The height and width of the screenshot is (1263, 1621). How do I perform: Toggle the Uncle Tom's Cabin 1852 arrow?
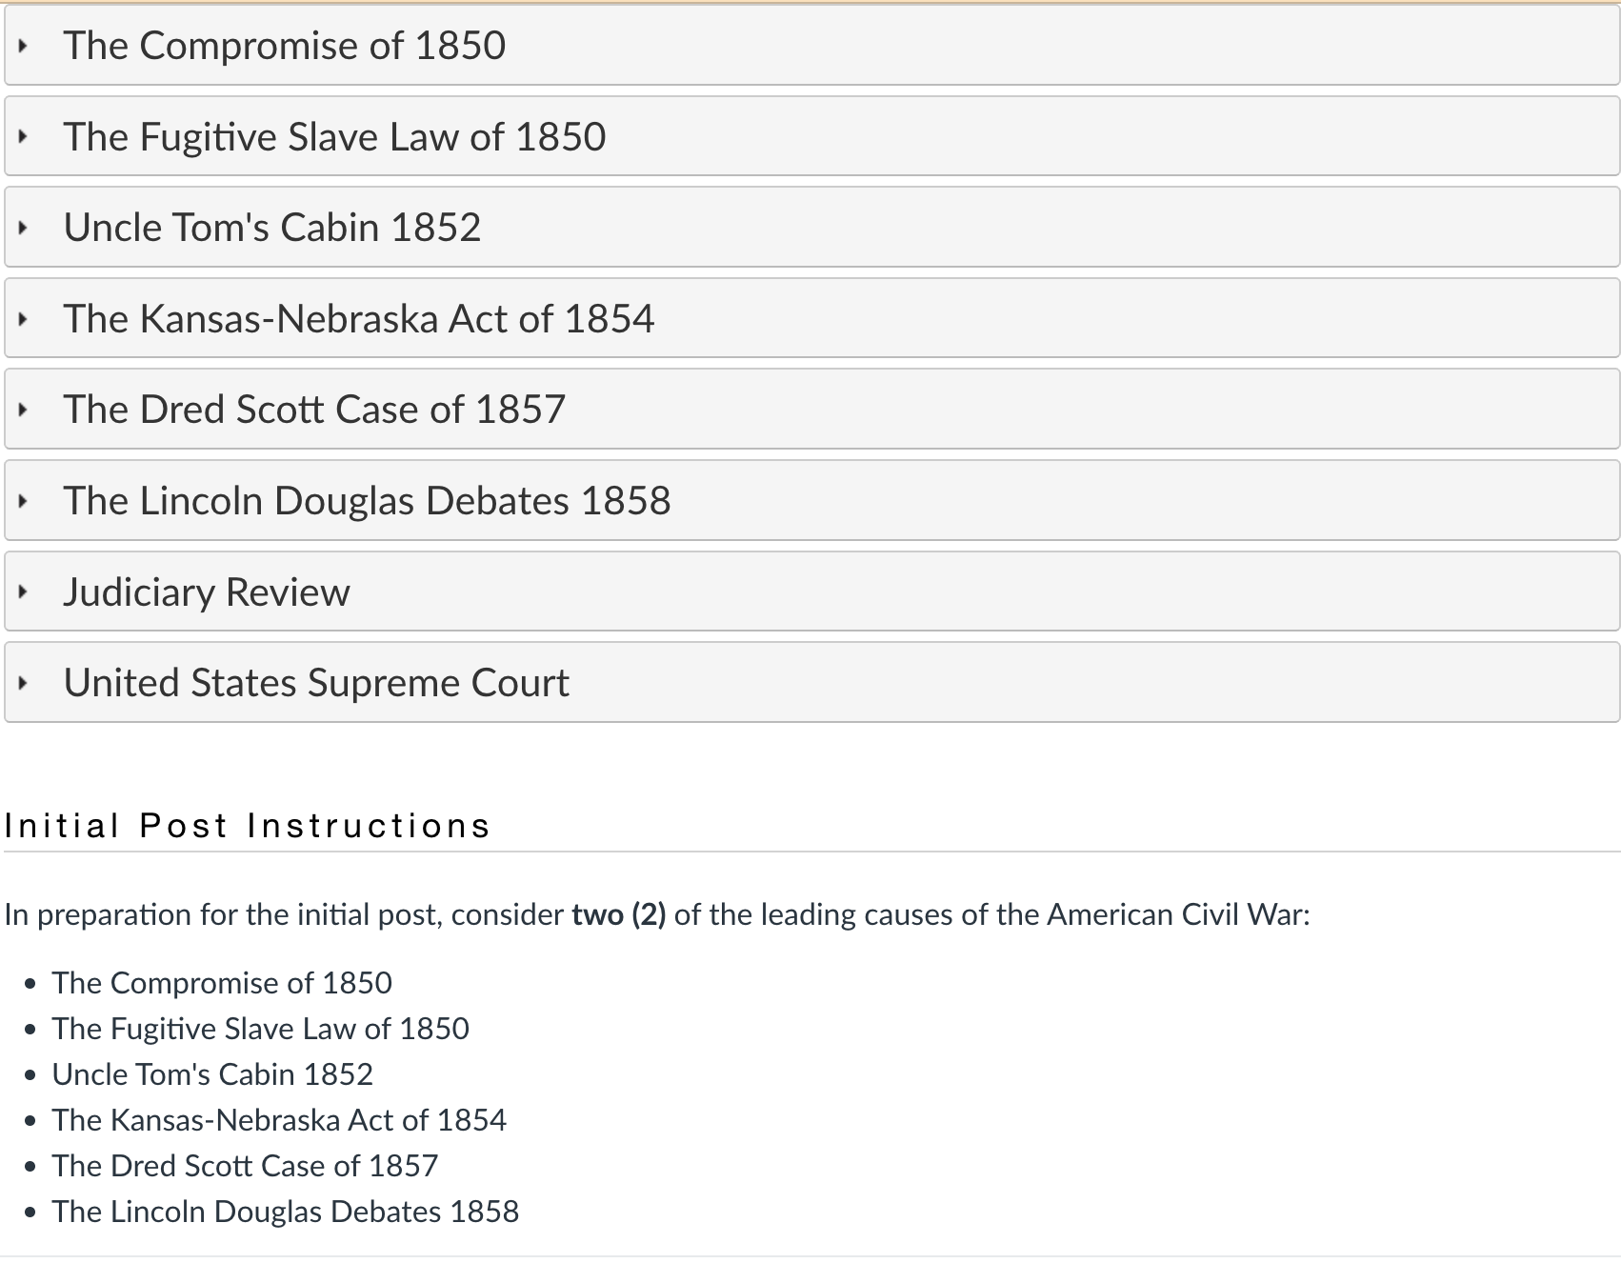pos(23,228)
